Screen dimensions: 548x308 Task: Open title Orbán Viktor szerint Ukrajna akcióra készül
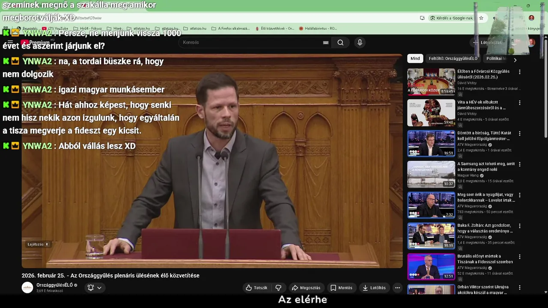(483, 290)
